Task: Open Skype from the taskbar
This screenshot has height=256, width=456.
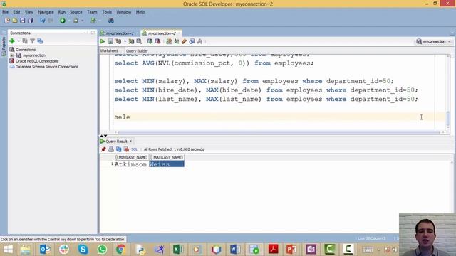Action: pyautogui.click(x=83, y=250)
